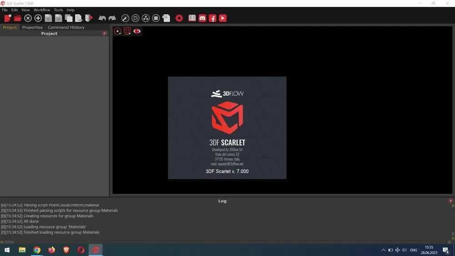The image size is (455, 256).
Task: Click the airplane mode network tray icon
Action: tap(398, 250)
